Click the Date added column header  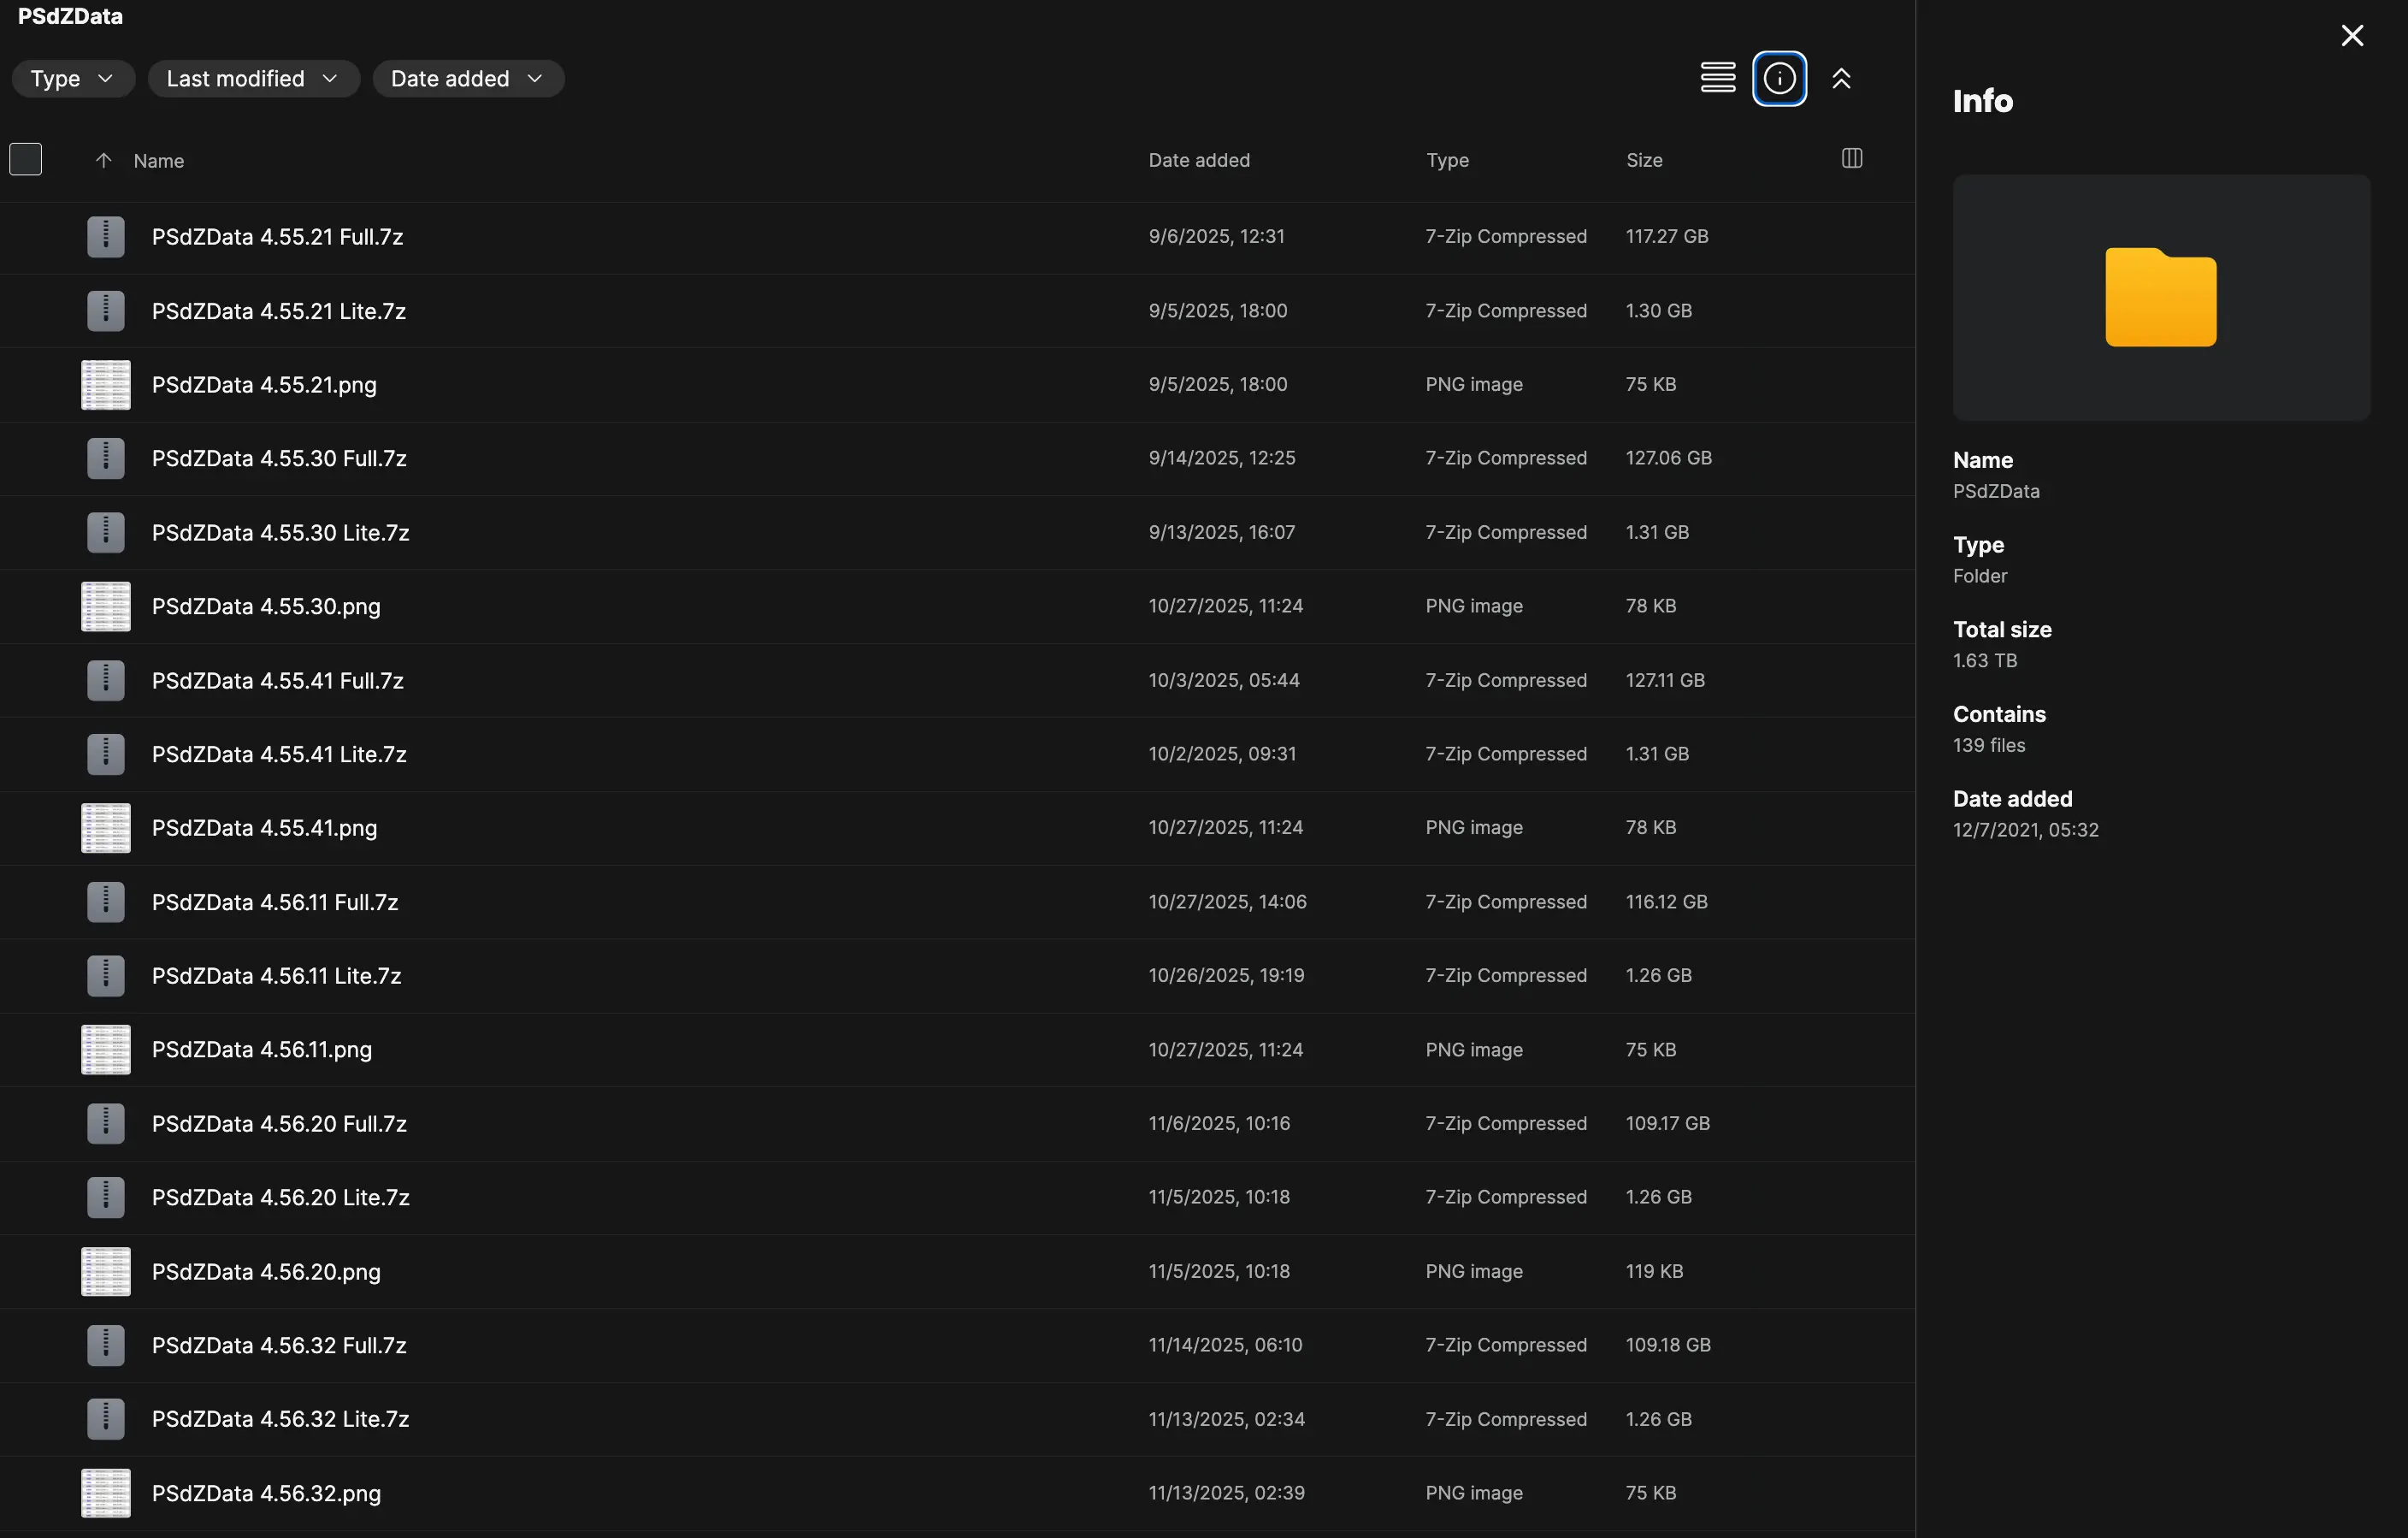(x=1198, y=160)
